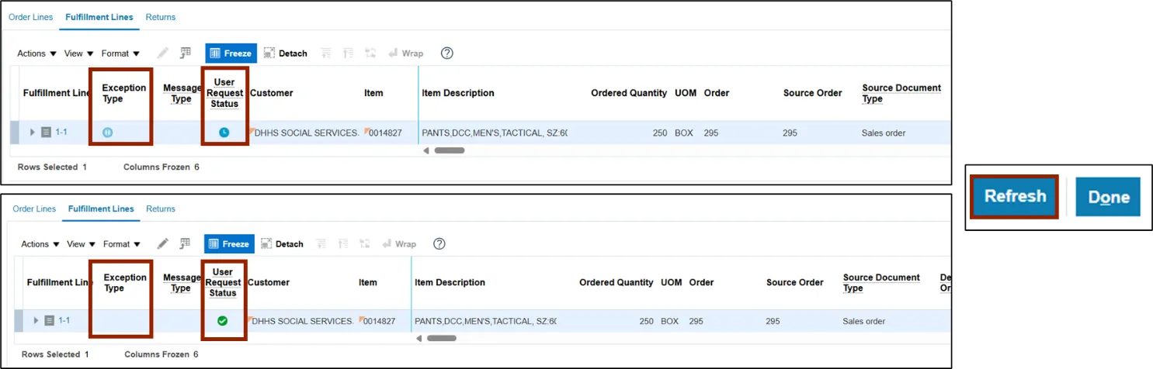Click Columns Frozen 6 text in top panel
The height and width of the screenshot is (369, 1153).
point(161,167)
